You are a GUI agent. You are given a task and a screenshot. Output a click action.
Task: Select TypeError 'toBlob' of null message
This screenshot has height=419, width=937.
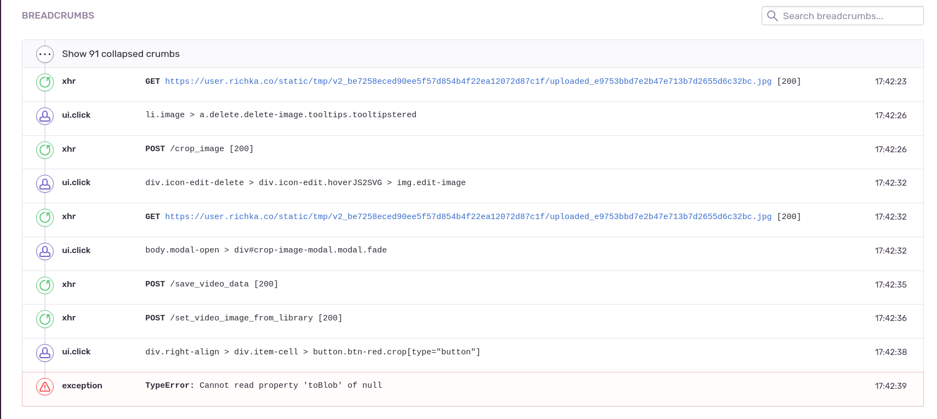(264, 385)
